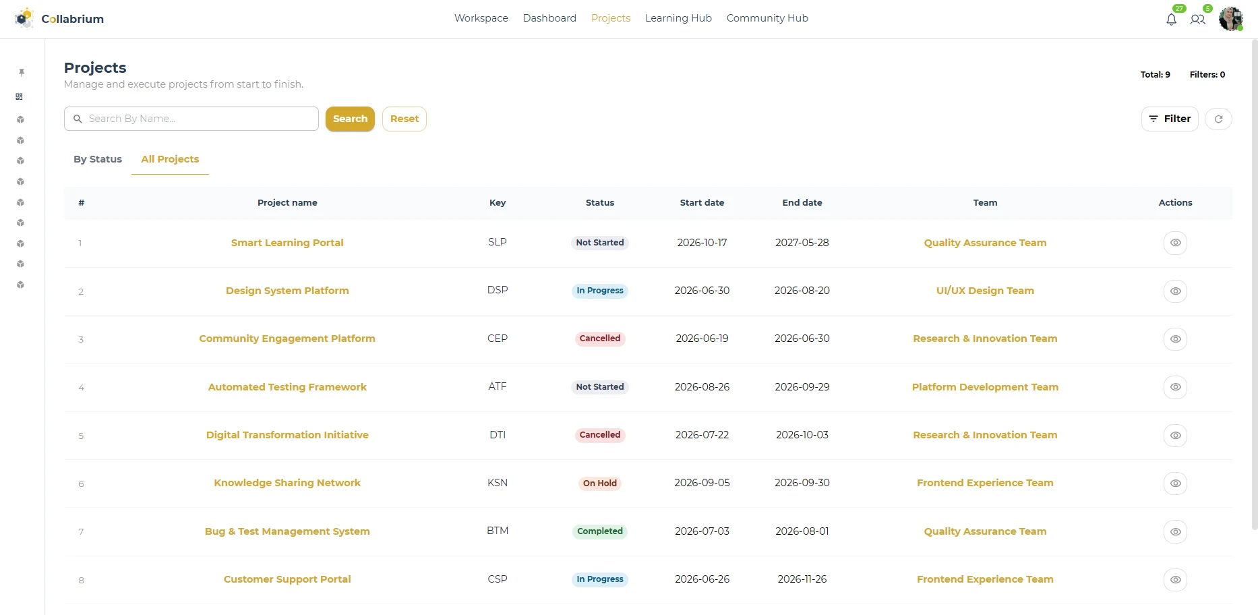
Task: Click the Collabrium logo
Action: 59,19
